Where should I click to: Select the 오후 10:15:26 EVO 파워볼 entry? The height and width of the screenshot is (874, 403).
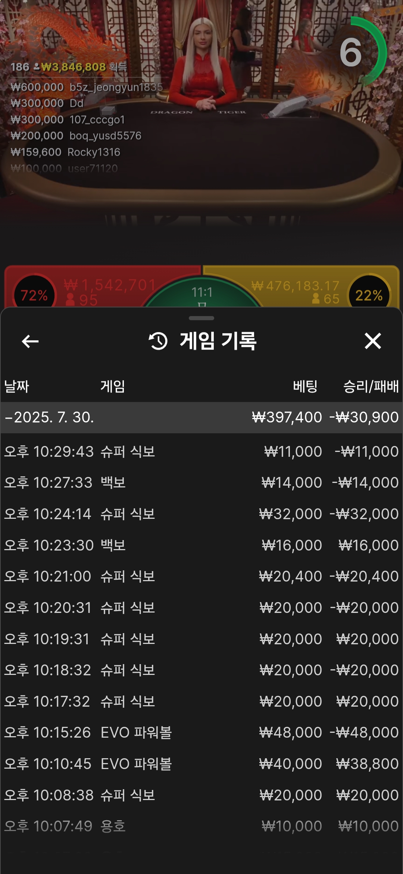point(201,732)
